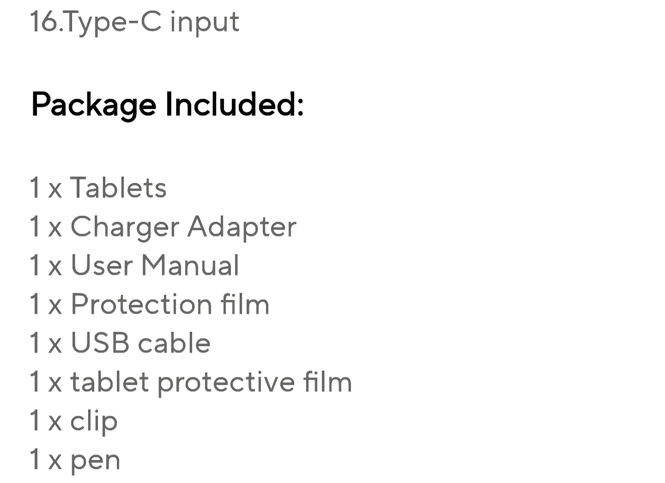Click the capitalized word "Protection"
The width and height of the screenshot is (665, 483).
coord(141,305)
